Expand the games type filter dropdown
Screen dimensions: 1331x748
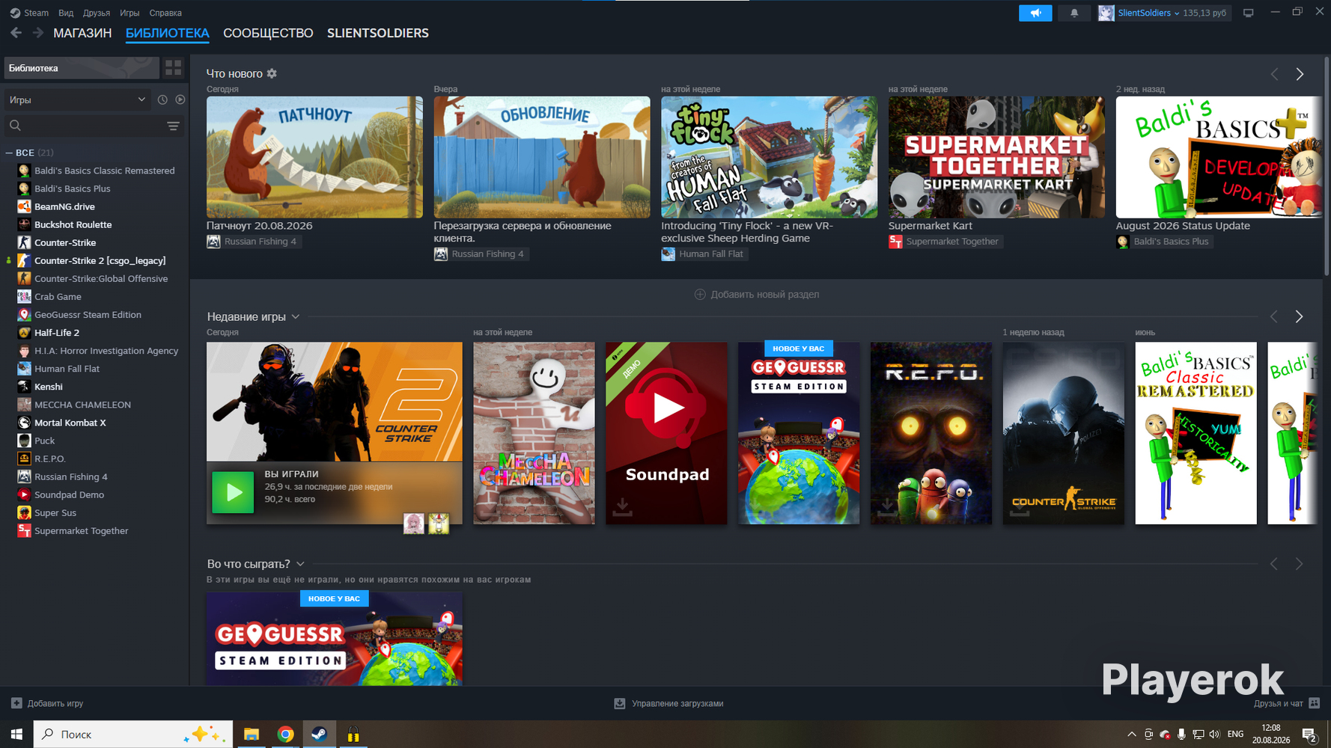(x=77, y=99)
